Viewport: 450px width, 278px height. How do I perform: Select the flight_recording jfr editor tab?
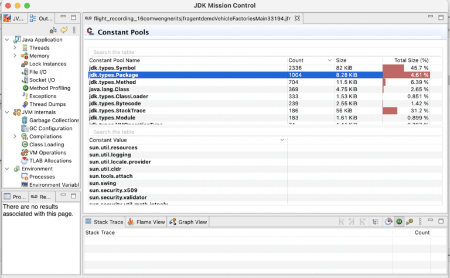point(192,18)
